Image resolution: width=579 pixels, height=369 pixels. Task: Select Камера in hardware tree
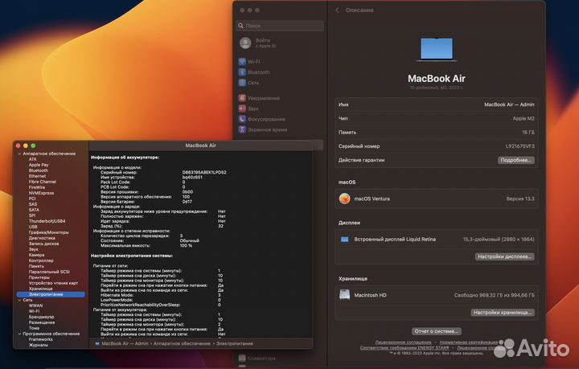[x=36, y=255]
